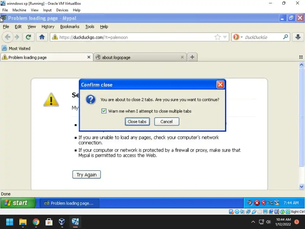This screenshot has height=229, width=305.
Task: Click the search magnifier icon
Action: (285, 37)
